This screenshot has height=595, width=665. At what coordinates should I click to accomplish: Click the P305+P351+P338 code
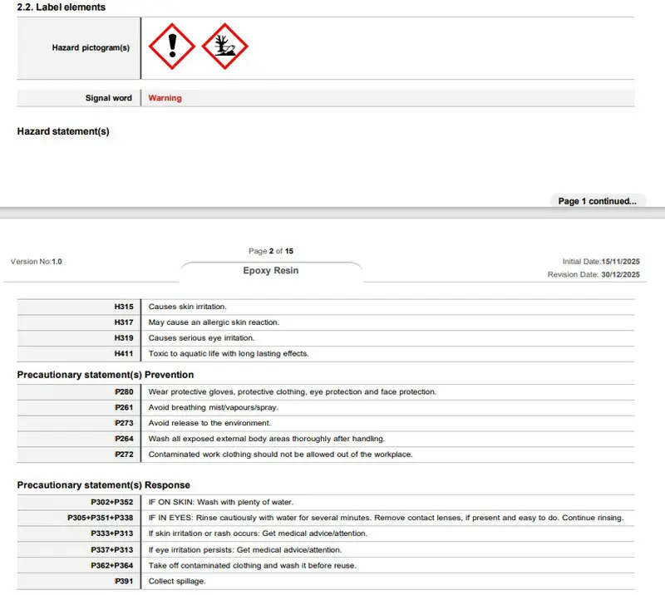pyautogui.click(x=100, y=518)
